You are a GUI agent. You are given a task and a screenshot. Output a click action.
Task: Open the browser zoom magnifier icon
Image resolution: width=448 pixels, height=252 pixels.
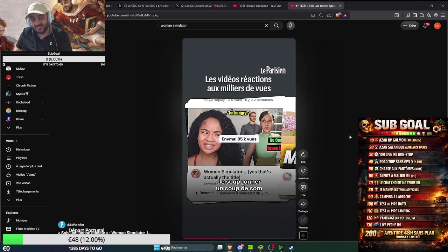click(321, 15)
